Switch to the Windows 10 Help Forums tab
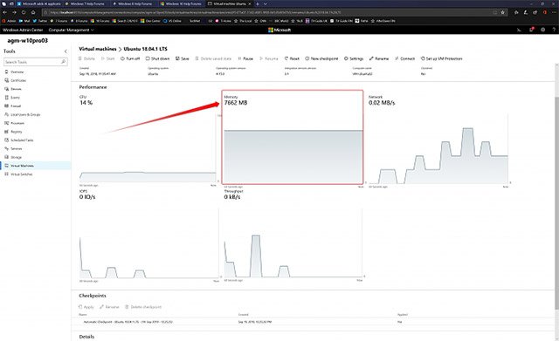Screen dimensions: 559x341 point(181,3)
